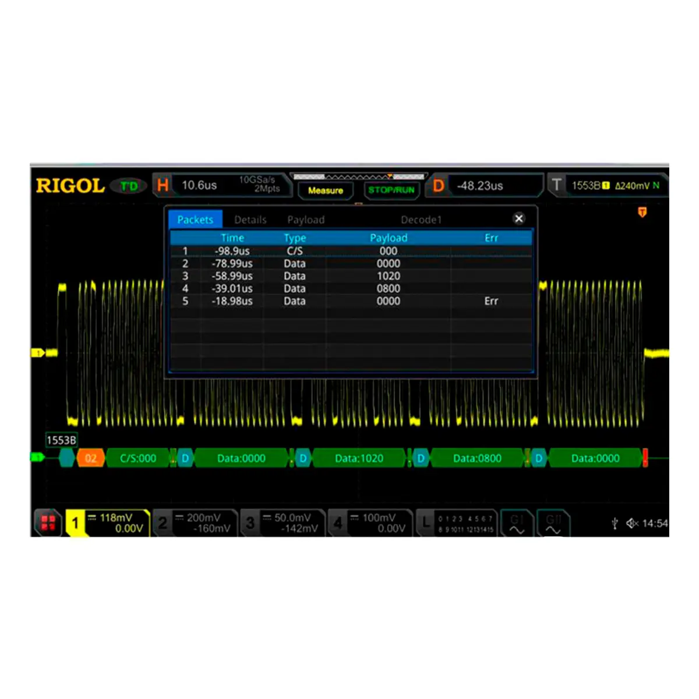Open delay settings showing -48.23us
699x699 pixels.
pyautogui.click(x=486, y=186)
